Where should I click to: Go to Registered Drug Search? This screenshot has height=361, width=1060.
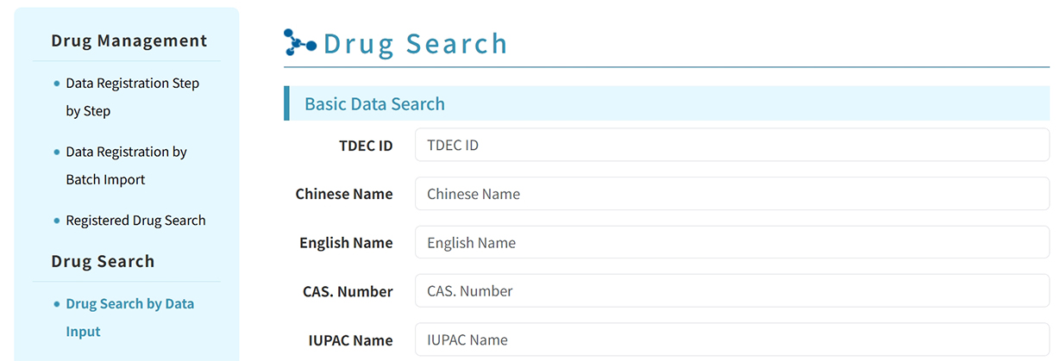(135, 221)
